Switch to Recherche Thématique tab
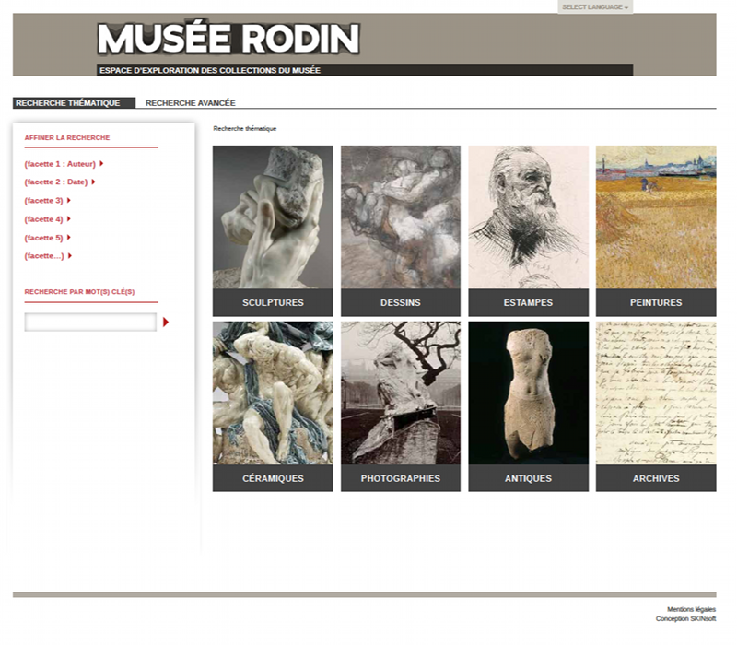 pos(74,103)
